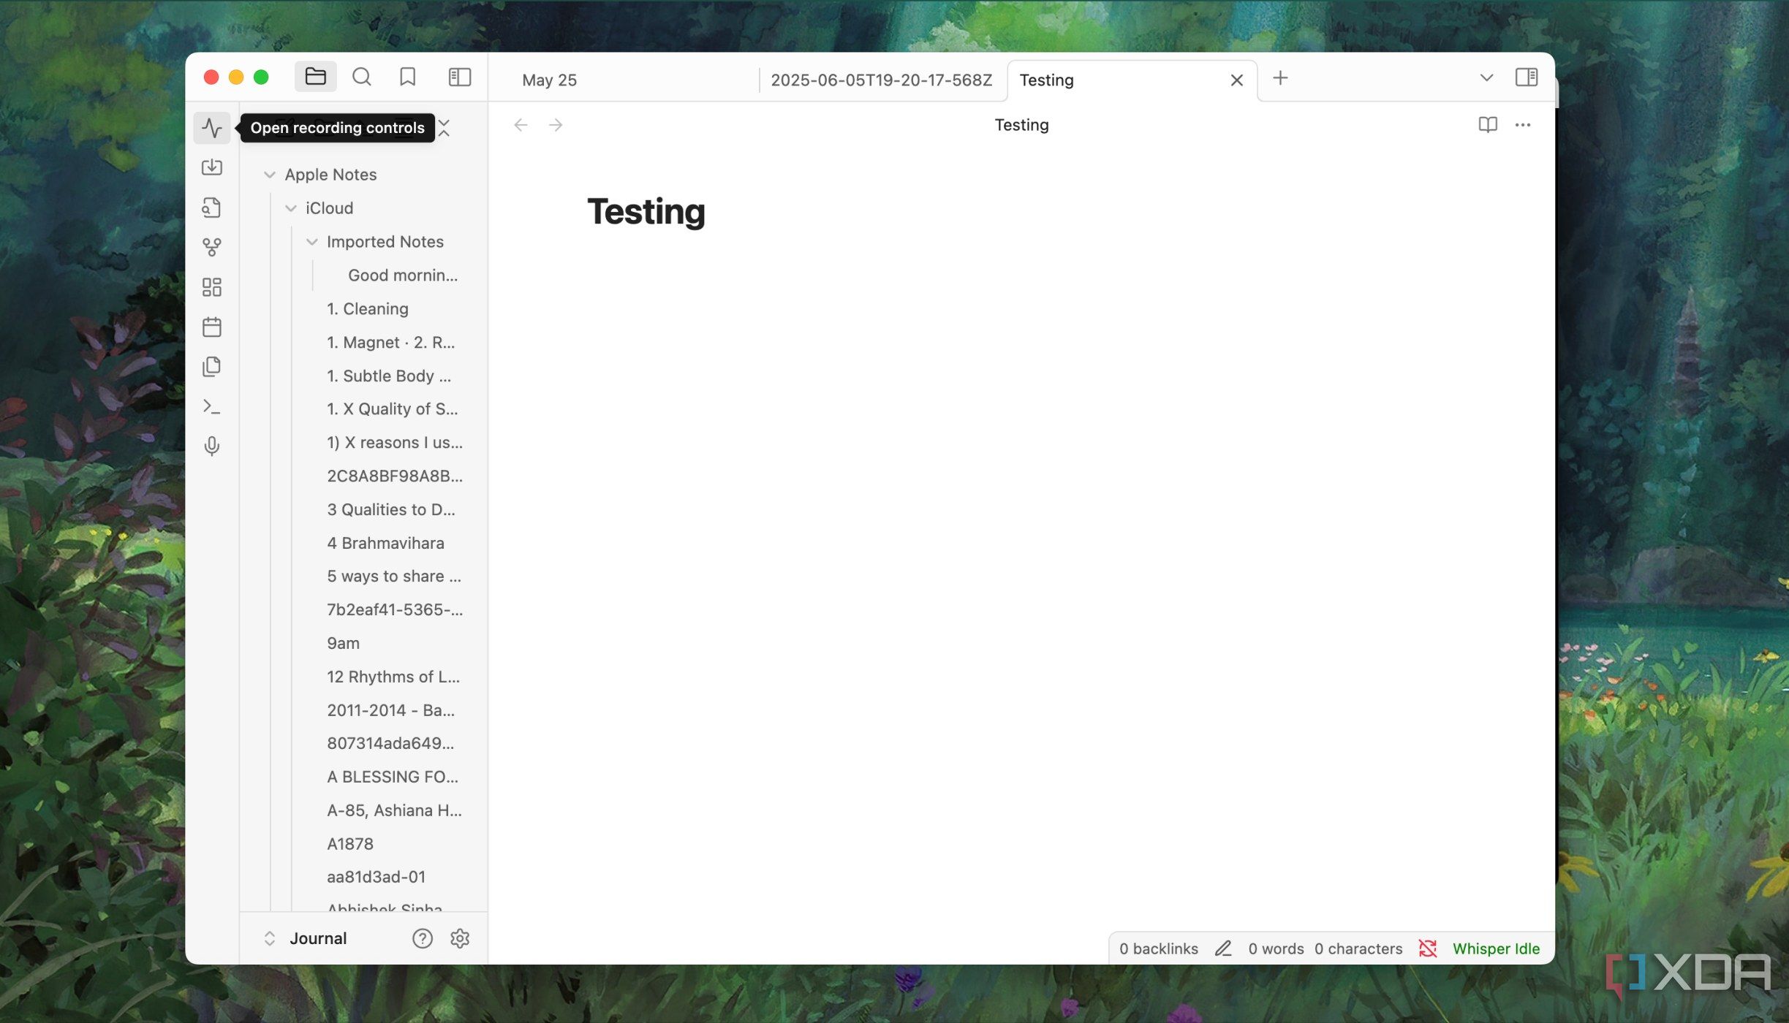Click the red sync-off status icon

pos(1428,949)
